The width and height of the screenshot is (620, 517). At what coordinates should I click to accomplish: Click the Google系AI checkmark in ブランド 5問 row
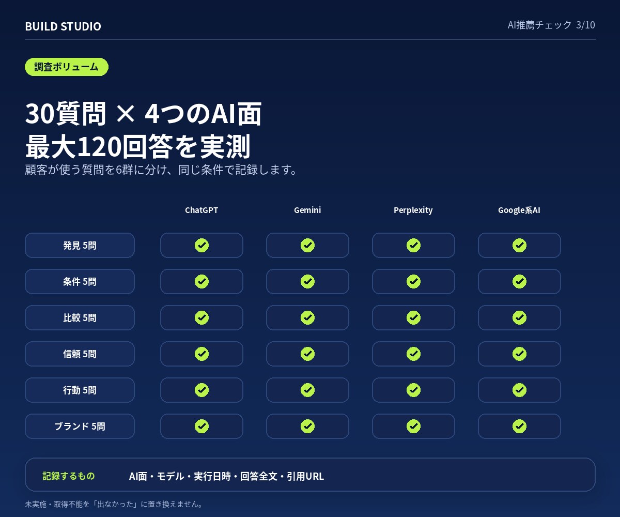point(519,426)
